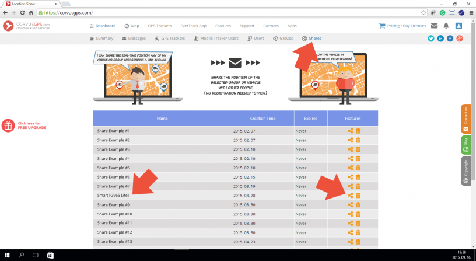This screenshot has height=261, width=476.
Task: Click the Facebook social icon
Action: 450,39
